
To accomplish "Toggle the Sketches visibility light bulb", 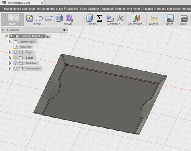I will click(16, 63).
